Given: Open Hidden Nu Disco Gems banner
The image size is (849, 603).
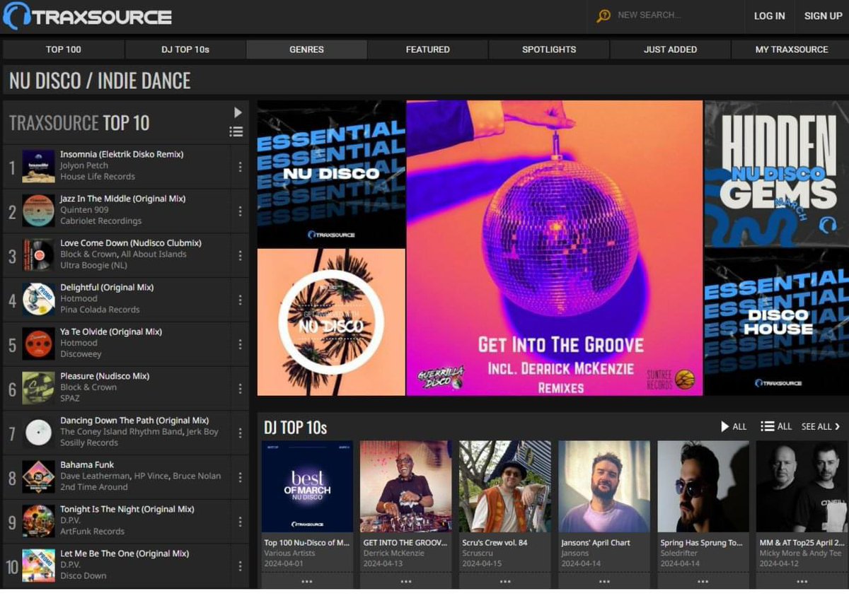Looking at the screenshot, I should coord(776,174).
